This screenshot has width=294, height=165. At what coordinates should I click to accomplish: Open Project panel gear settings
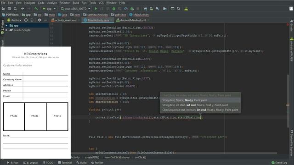(x=40, y=20)
